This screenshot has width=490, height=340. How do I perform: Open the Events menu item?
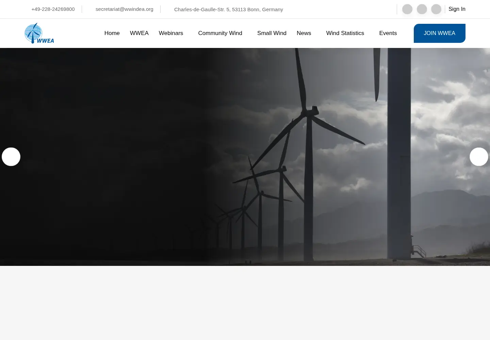tap(388, 33)
